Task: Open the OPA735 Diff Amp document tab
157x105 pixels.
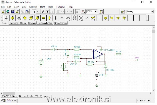Action: click(9, 96)
